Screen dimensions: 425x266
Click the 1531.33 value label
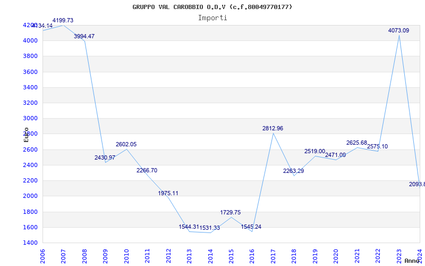point(210,228)
